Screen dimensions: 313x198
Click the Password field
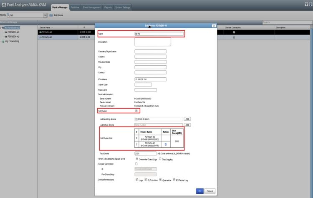[x=146, y=90]
